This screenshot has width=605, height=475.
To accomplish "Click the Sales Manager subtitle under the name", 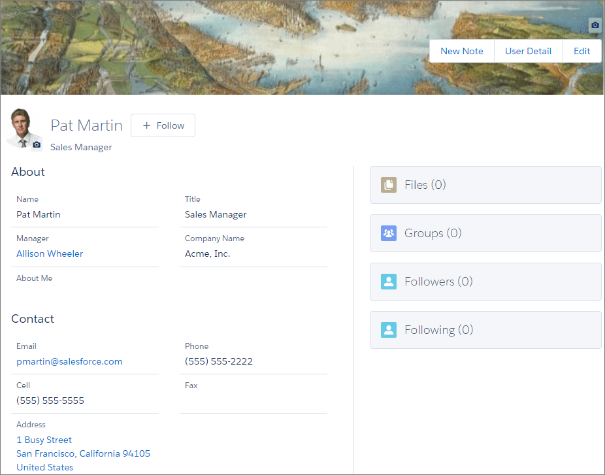I will click(x=81, y=147).
